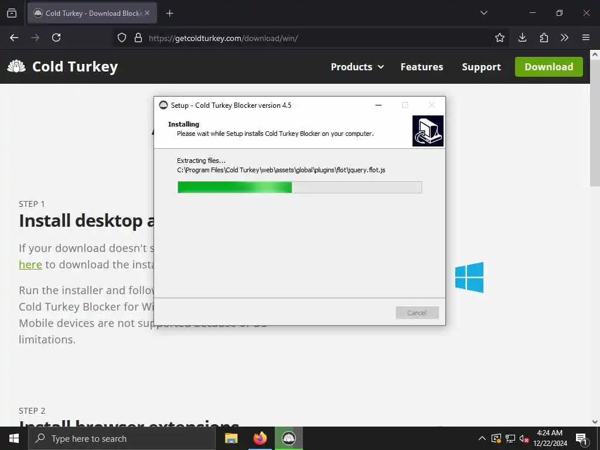Click the forward navigation arrow
This screenshot has width=600, height=450.
35,37
